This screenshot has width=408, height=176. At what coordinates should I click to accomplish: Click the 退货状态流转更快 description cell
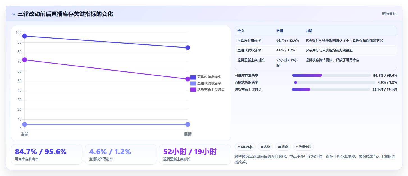[332, 60]
